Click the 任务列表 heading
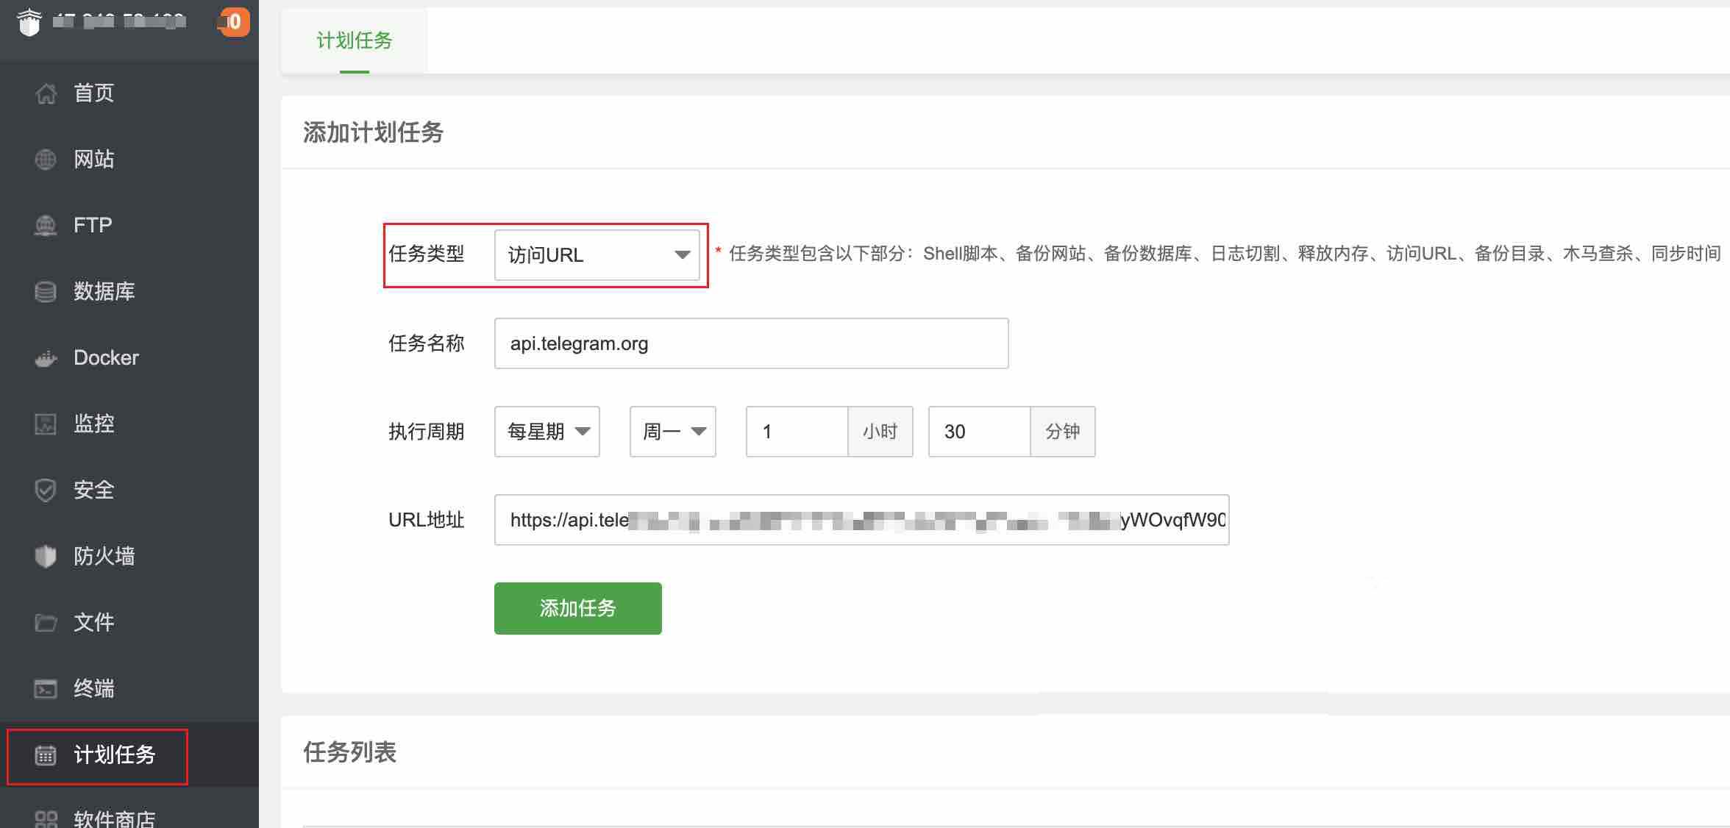The width and height of the screenshot is (1730, 828). coord(350,752)
